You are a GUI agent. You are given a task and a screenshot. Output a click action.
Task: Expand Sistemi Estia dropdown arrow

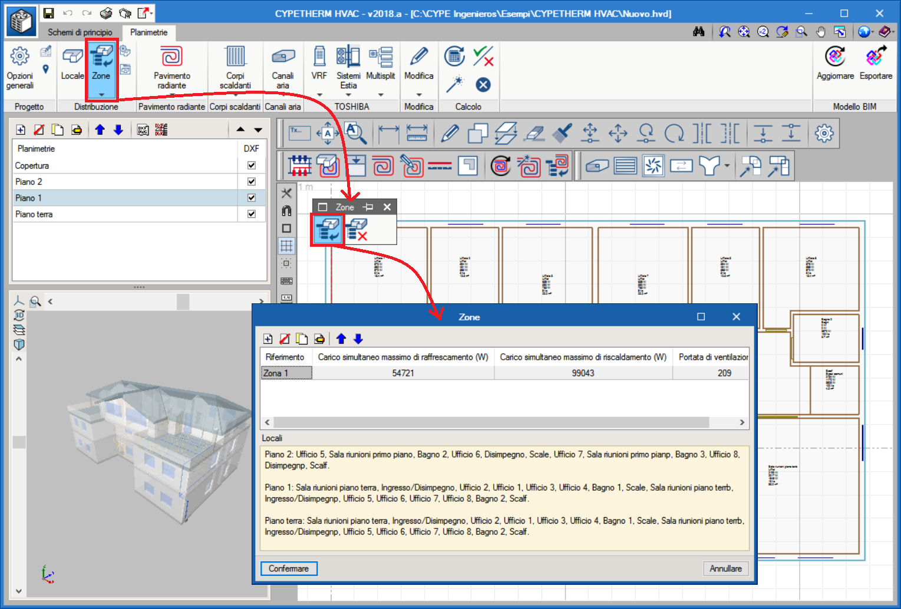(x=348, y=94)
